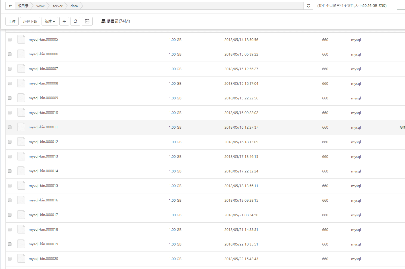Select the data breadcrumb segment
405x269 pixels.
click(x=74, y=6)
